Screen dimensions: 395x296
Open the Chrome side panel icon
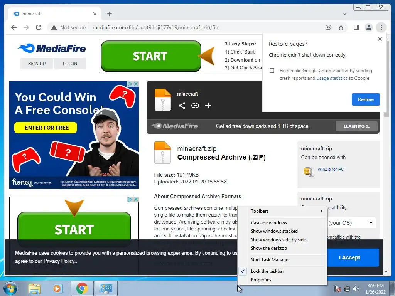point(356,27)
